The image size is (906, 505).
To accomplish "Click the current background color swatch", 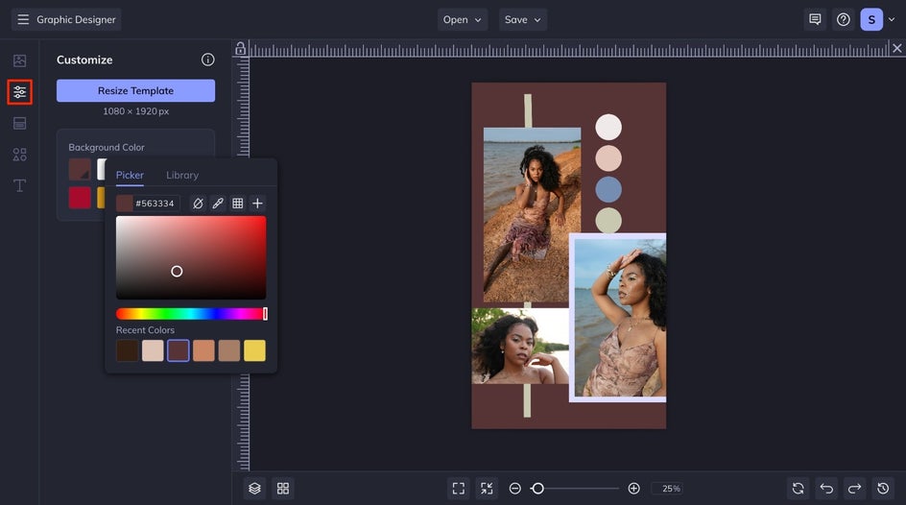I will click(80, 169).
